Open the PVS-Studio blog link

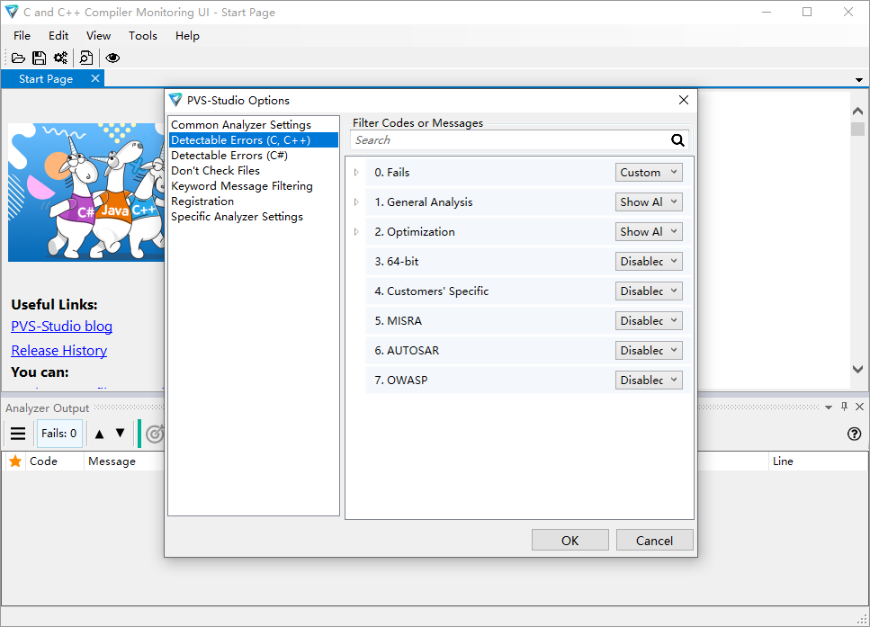click(x=61, y=327)
